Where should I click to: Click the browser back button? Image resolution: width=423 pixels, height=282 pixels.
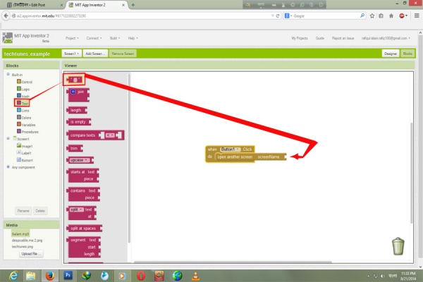click(6, 16)
